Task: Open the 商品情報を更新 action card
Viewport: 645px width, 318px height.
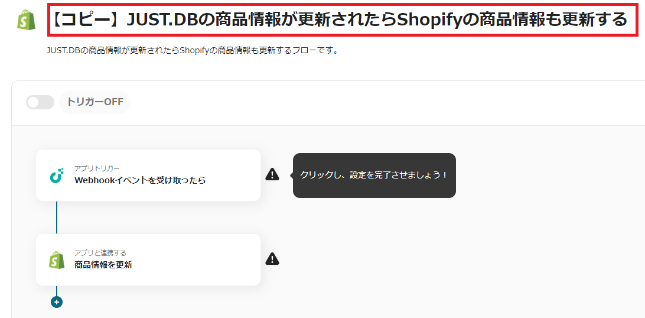Action: pos(148,260)
